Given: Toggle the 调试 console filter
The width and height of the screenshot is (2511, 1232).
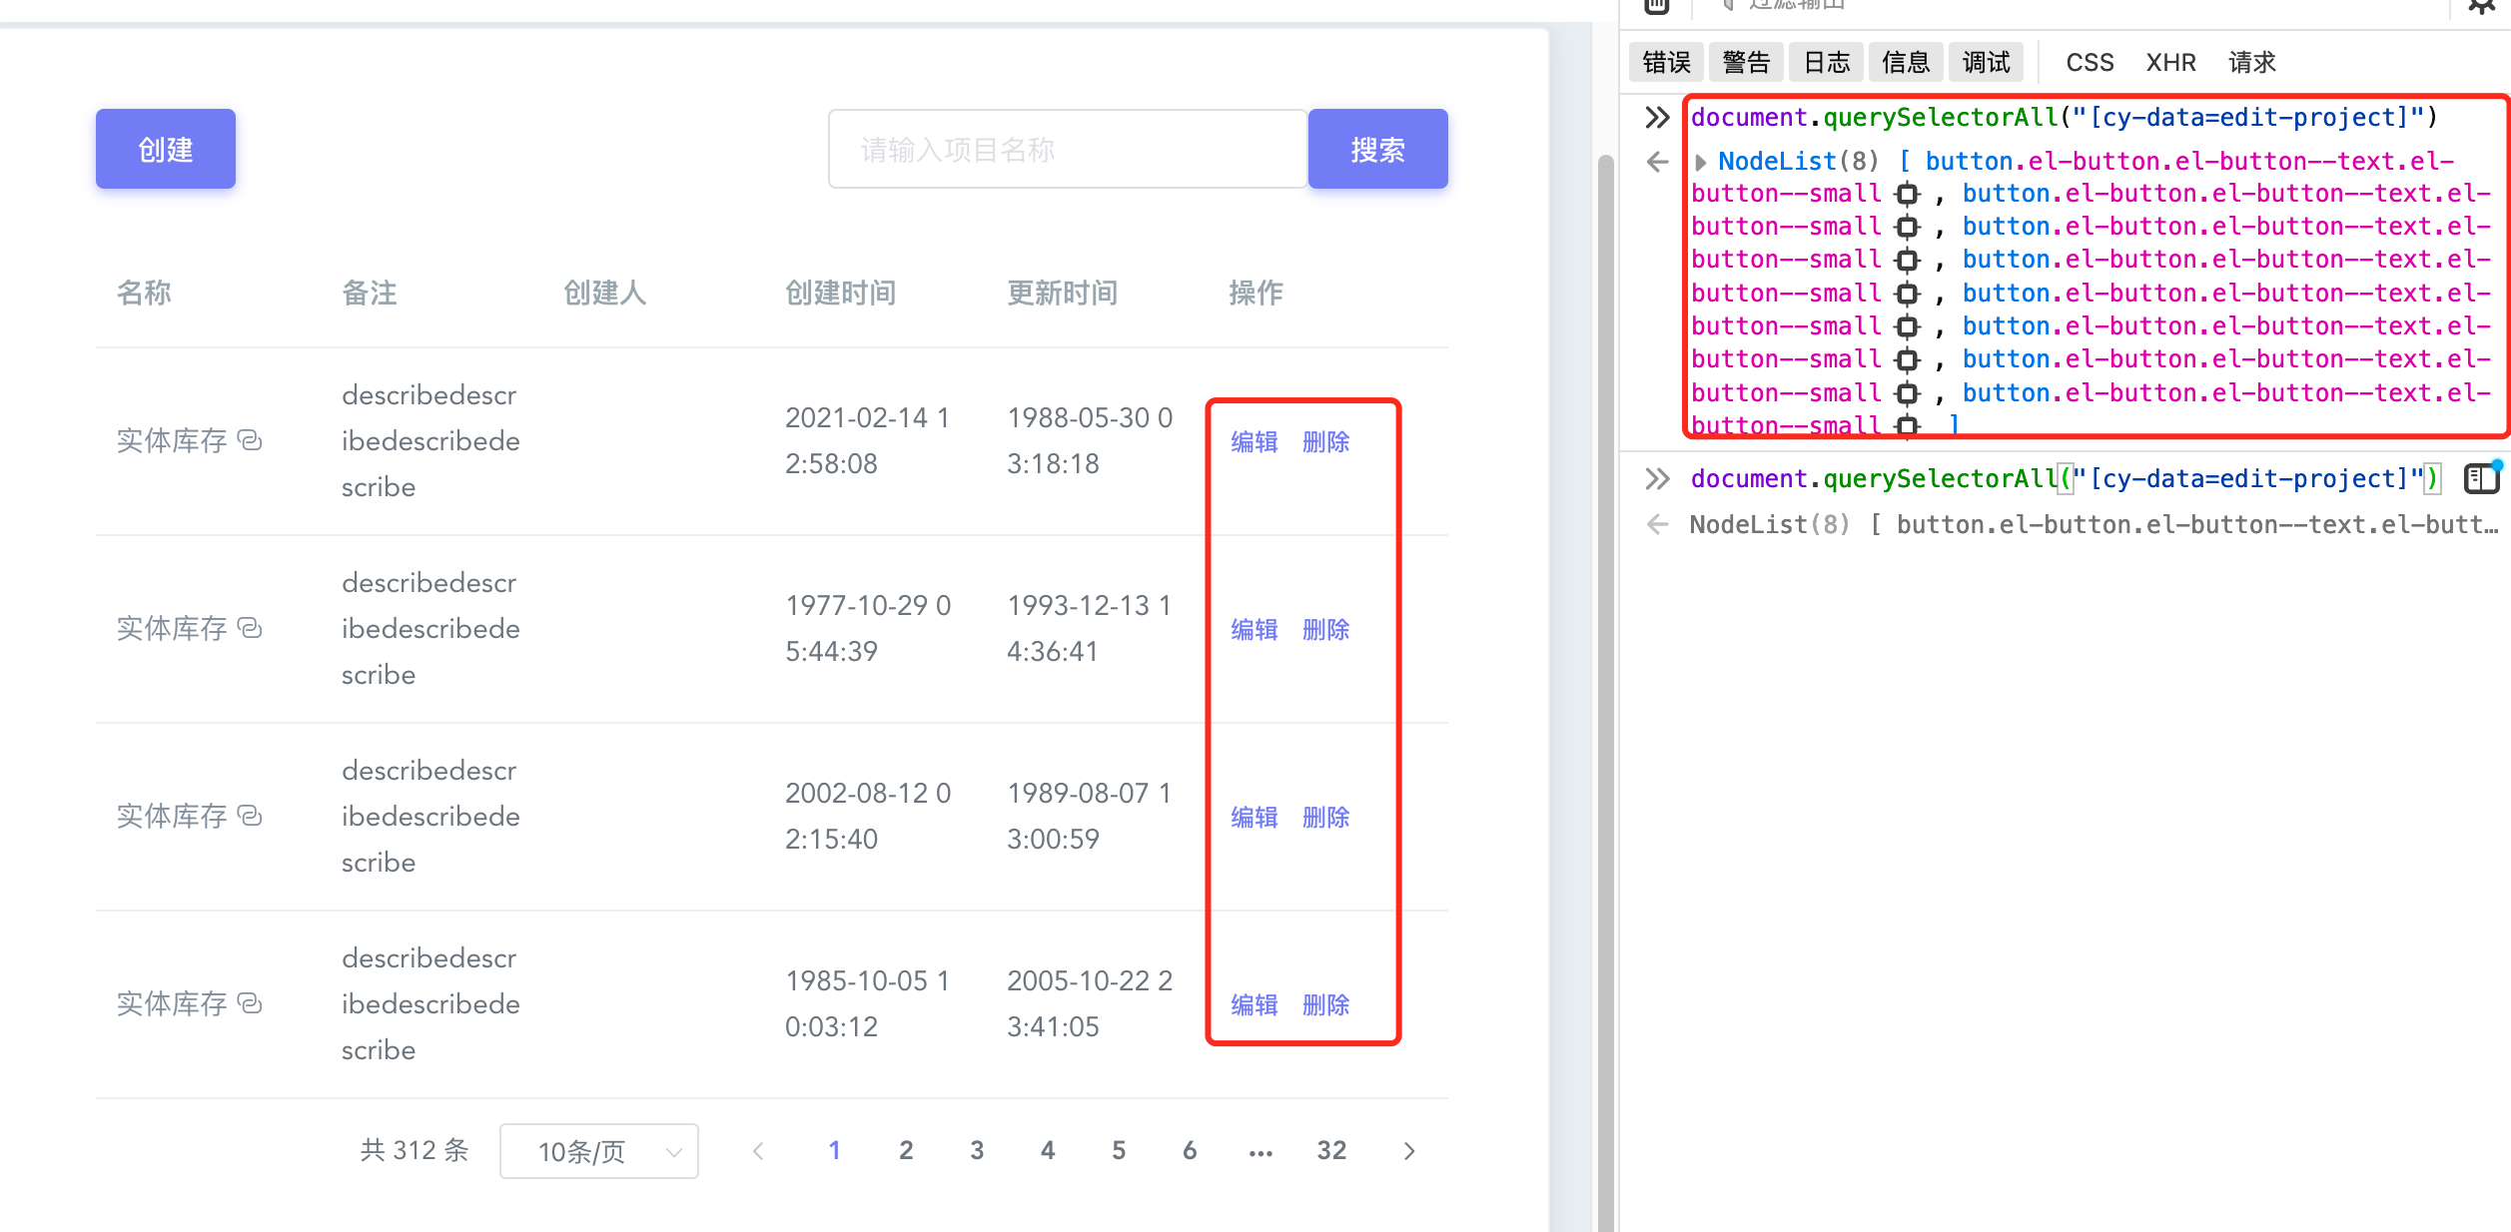Looking at the screenshot, I should pos(1986,63).
